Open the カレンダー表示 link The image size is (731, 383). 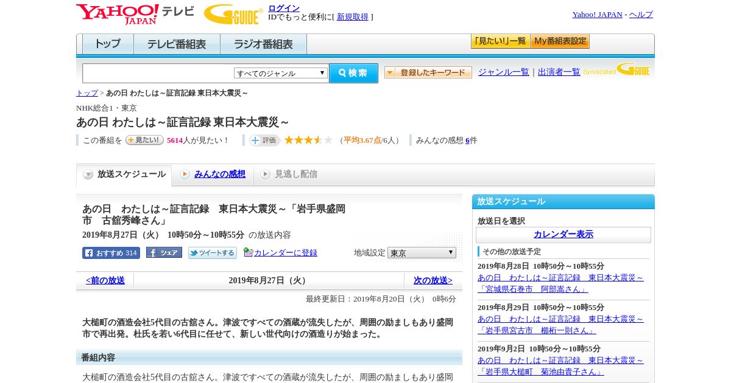[563, 235]
